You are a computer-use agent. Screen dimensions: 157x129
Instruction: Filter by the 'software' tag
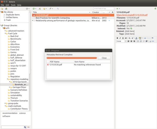(6, 116)
